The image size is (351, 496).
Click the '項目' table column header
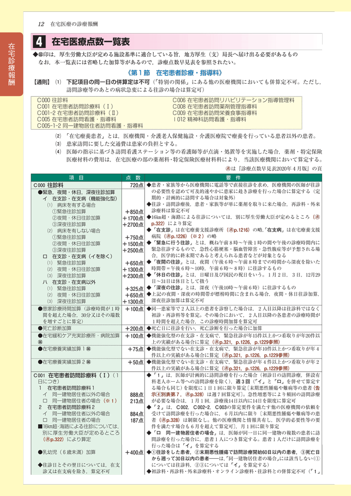76,178
